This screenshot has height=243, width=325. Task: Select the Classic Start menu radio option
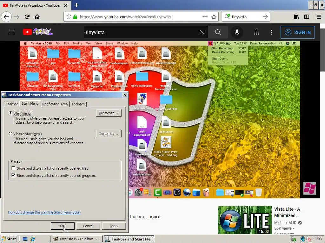(10, 134)
